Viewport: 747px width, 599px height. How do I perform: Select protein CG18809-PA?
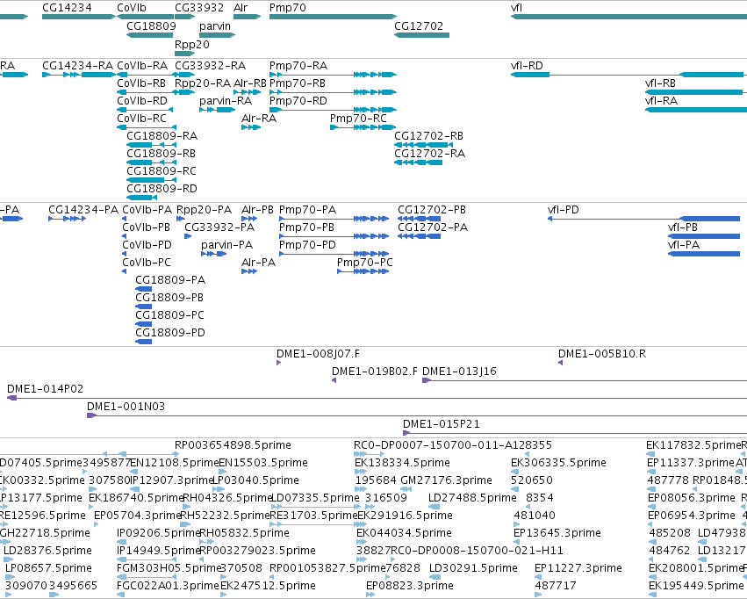click(x=170, y=280)
